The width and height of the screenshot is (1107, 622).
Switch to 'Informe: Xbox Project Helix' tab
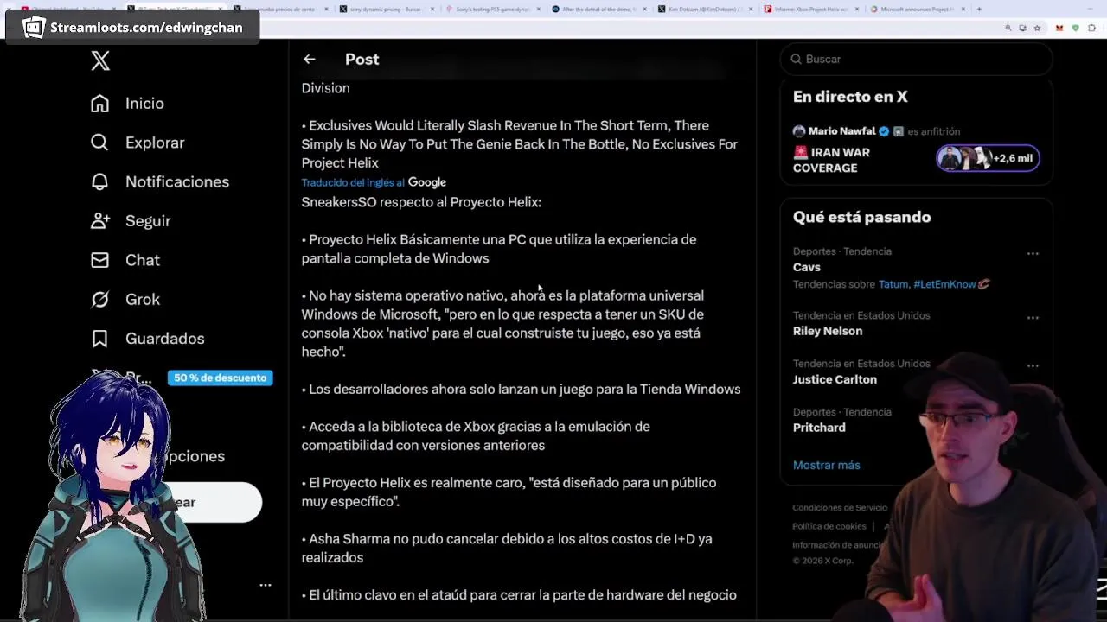809,9
